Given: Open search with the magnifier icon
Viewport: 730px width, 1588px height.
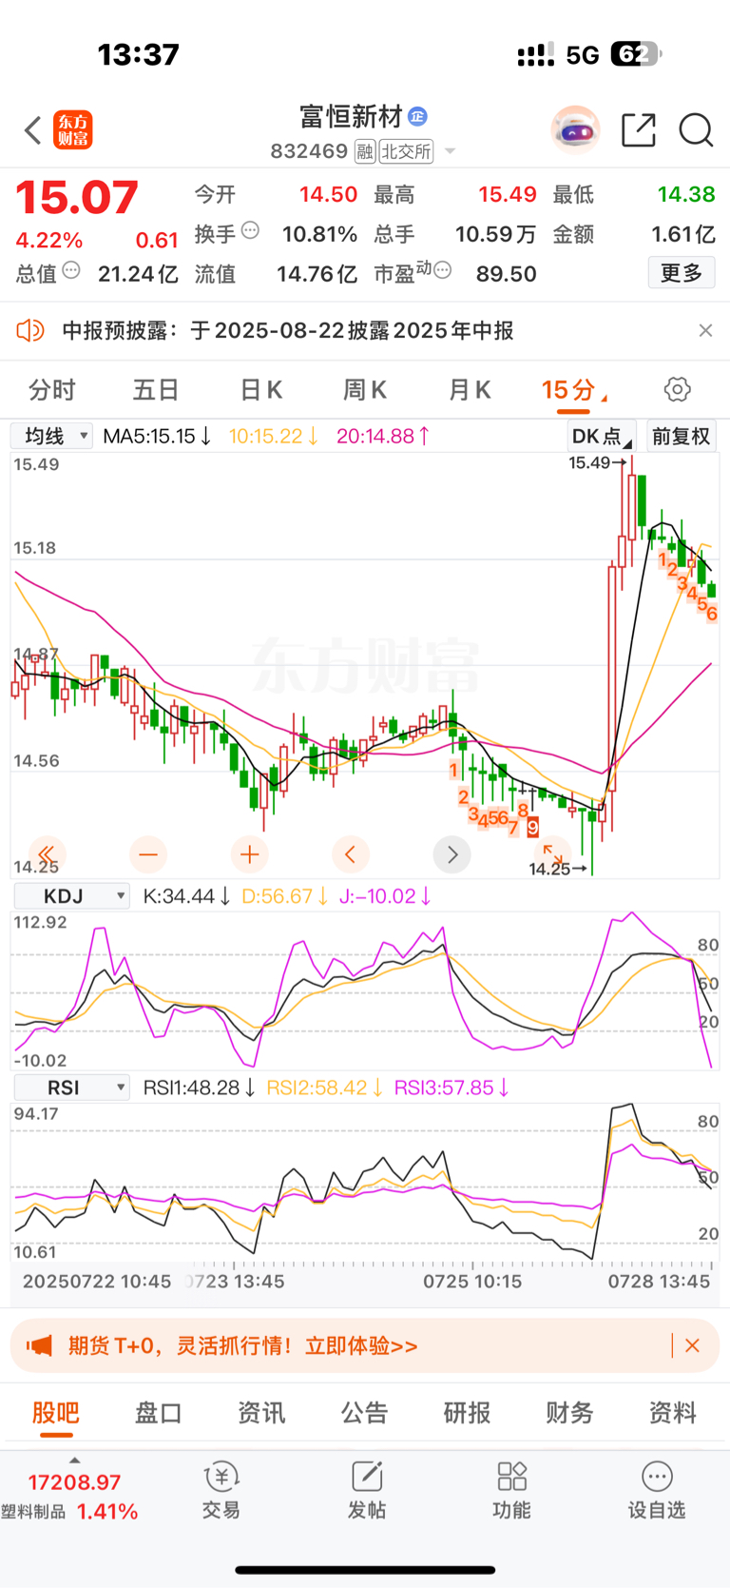Looking at the screenshot, I should pos(696,130).
